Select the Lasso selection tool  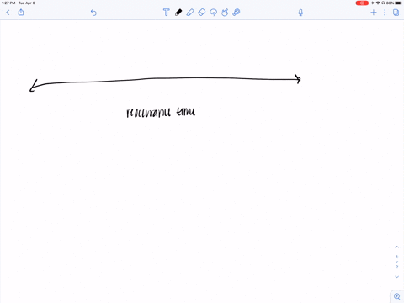(213, 13)
